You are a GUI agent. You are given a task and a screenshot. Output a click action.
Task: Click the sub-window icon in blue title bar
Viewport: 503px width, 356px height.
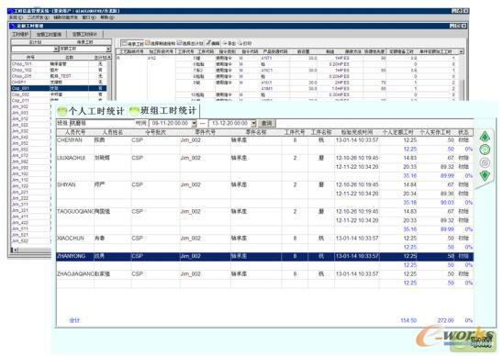pos(13,26)
